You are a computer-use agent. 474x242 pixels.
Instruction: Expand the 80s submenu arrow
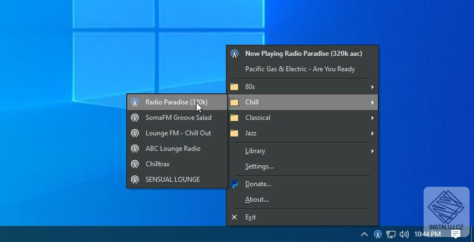pos(372,87)
